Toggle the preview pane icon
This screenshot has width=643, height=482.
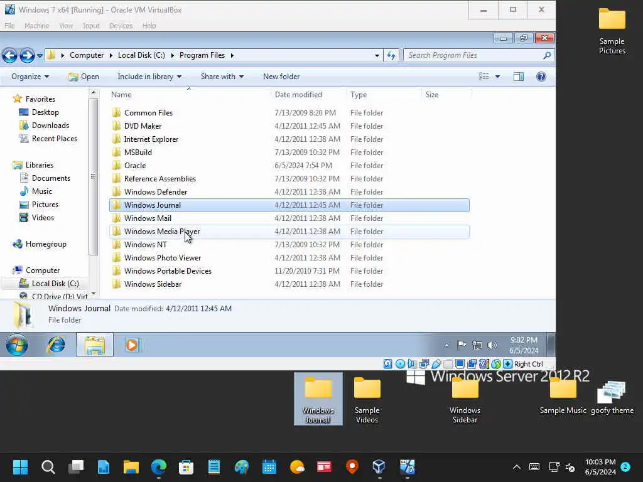click(518, 77)
